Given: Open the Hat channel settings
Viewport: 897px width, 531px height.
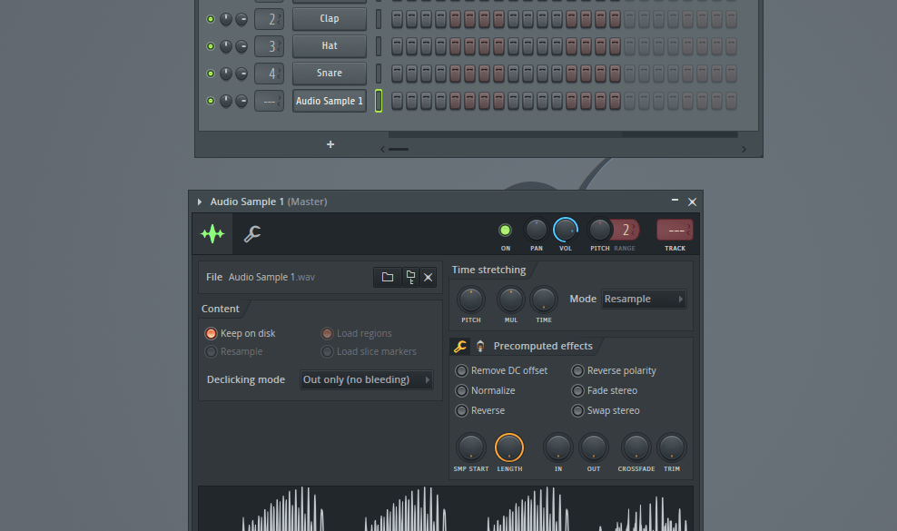Looking at the screenshot, I should 329,46.
